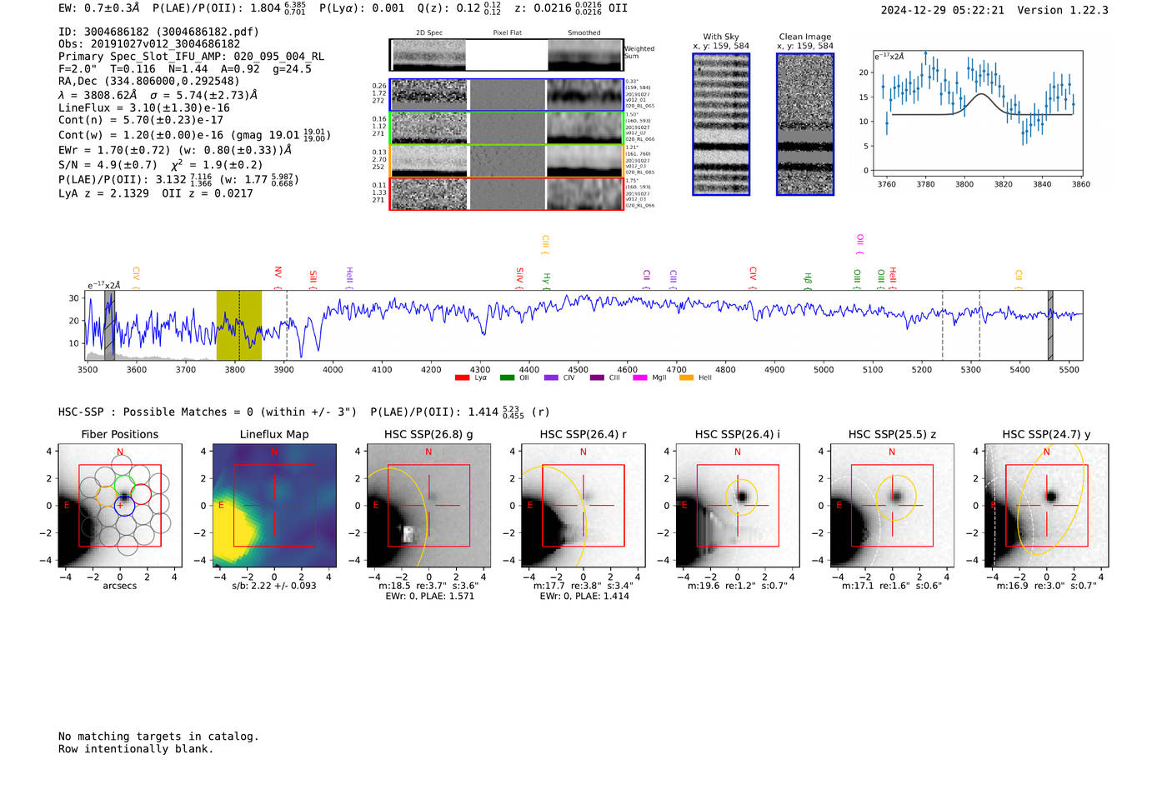Click the orange-bordered 2D spectrum row

[x=507, y=161]
